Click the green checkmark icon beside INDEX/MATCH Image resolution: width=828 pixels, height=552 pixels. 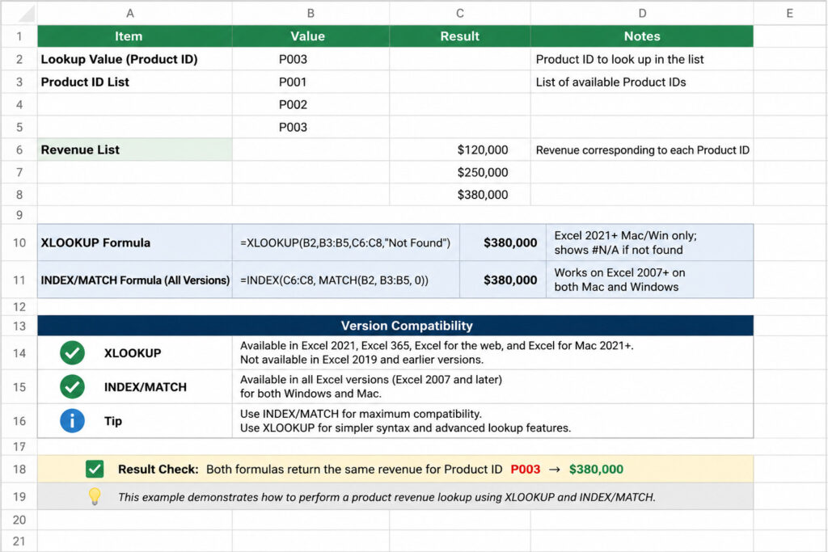tap(72, 387)
